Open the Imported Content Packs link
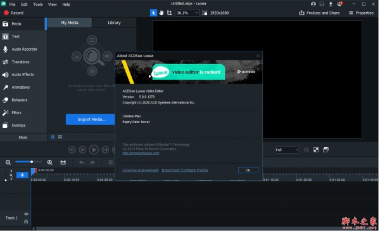 click(x=185, y=170)
